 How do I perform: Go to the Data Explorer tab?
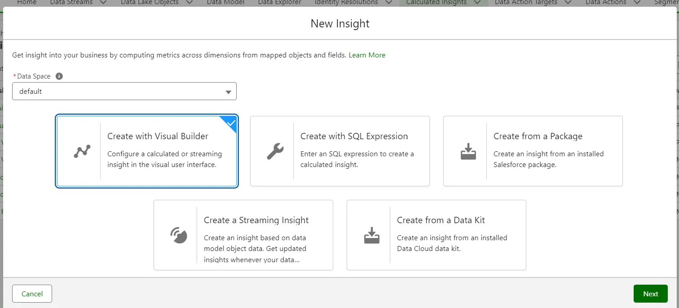(x=279, y=3)
